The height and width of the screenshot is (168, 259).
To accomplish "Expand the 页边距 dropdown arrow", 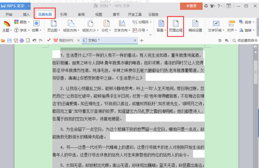I will (x=59, y=30).
